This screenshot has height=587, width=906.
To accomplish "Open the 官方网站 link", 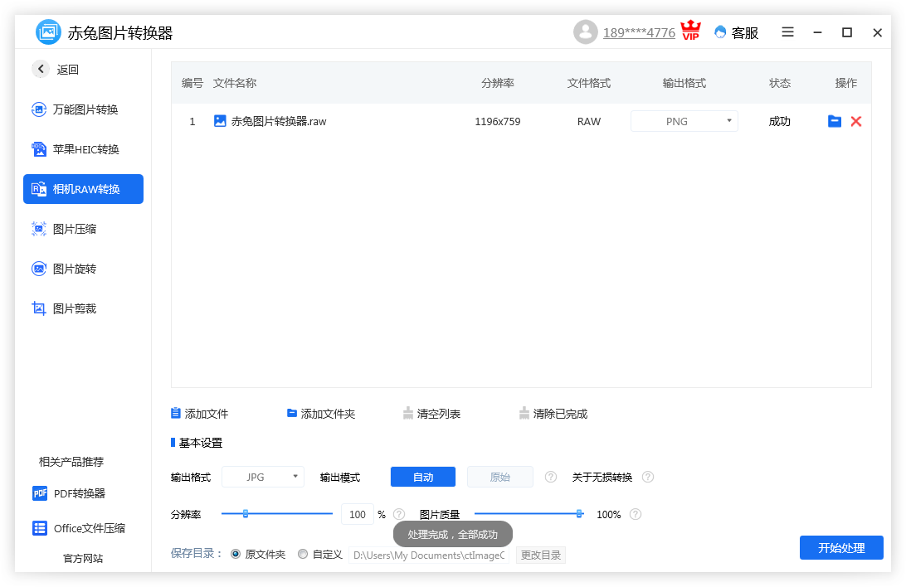I will click(83, 559).
